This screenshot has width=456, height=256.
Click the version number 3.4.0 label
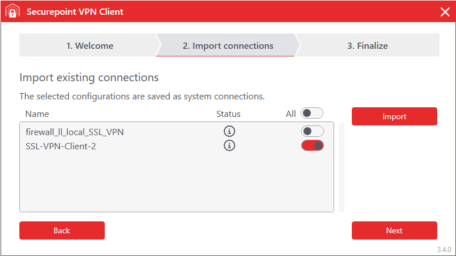(x=443, y=250)
